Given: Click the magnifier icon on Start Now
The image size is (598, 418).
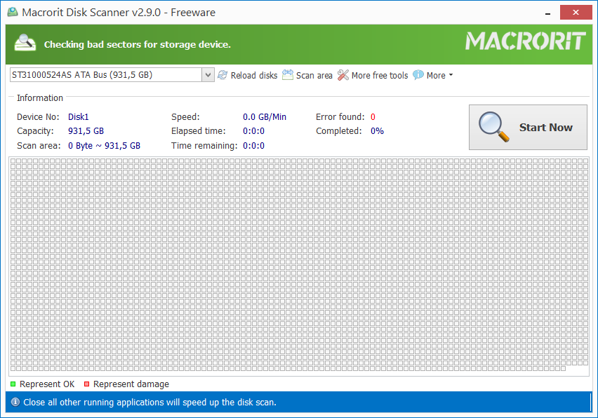Looking at the screenshot, I should [493, 127].
